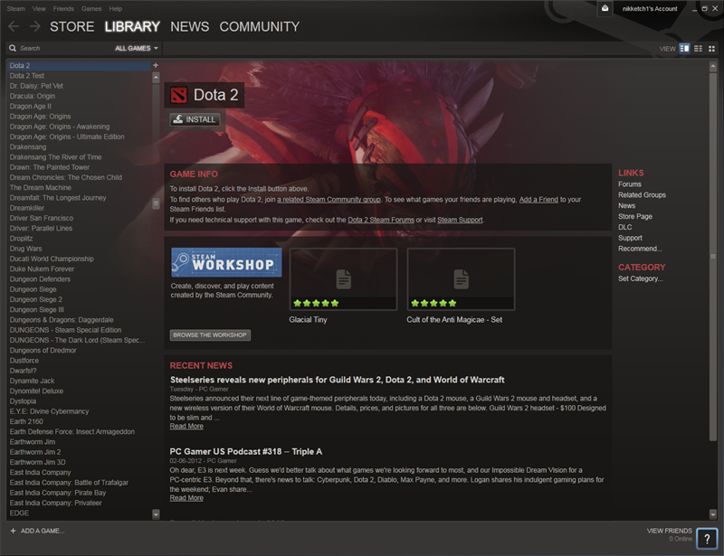Click Set Category... link

click(641, 278)
